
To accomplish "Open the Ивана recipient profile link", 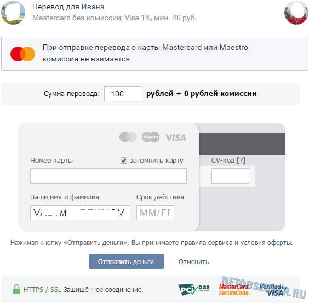I will pyautogui.click(x=93, y=7).
